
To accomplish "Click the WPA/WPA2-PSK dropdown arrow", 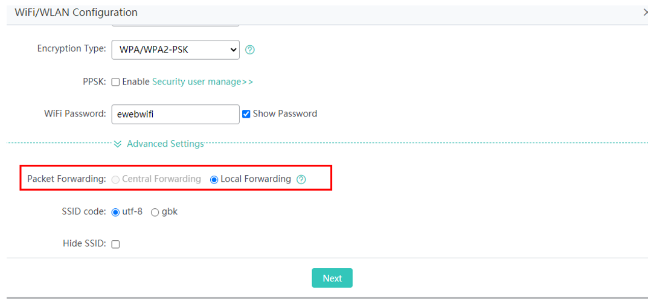I will 234,50.
